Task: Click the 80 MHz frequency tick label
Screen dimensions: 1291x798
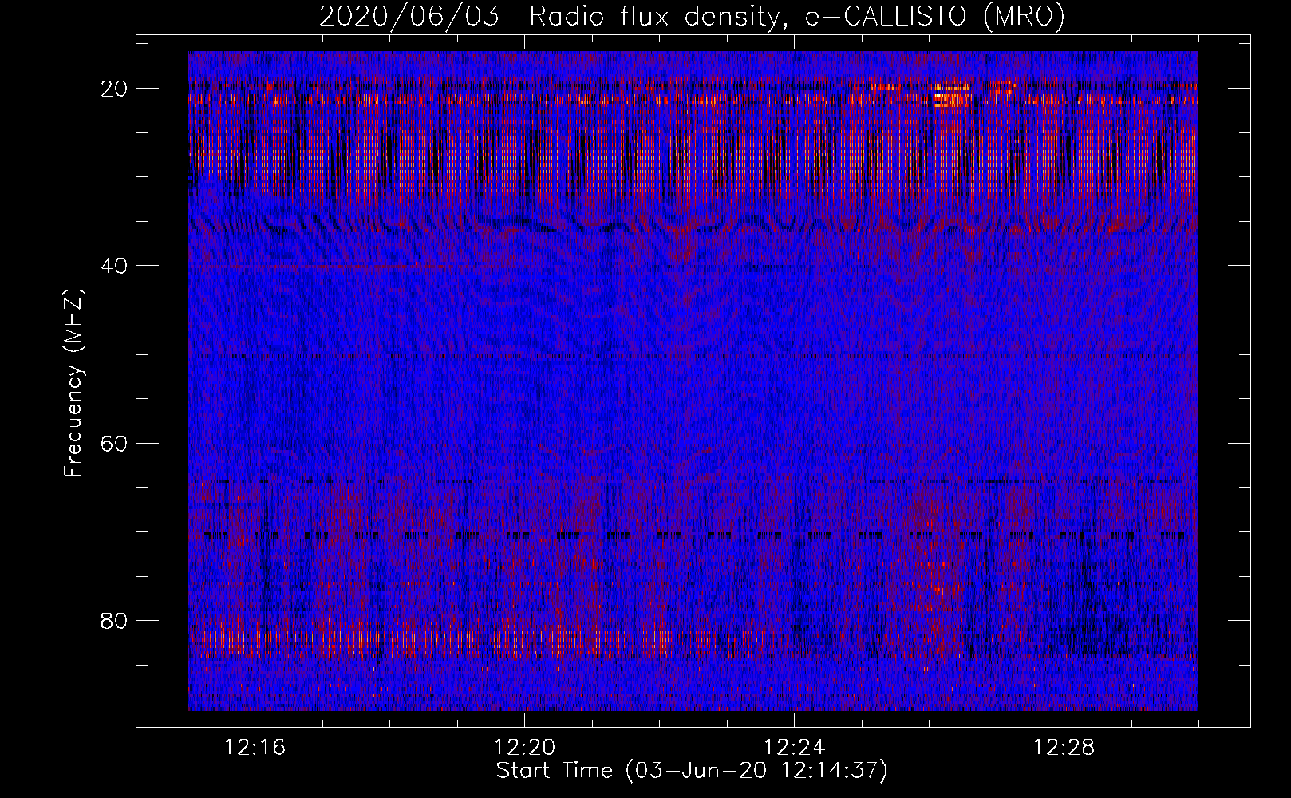Action: tap(115, 620)
